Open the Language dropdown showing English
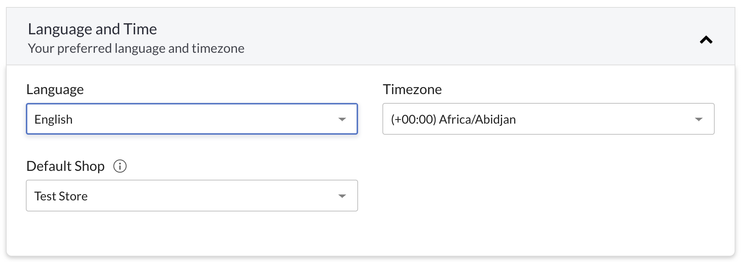 click(192, 119)
